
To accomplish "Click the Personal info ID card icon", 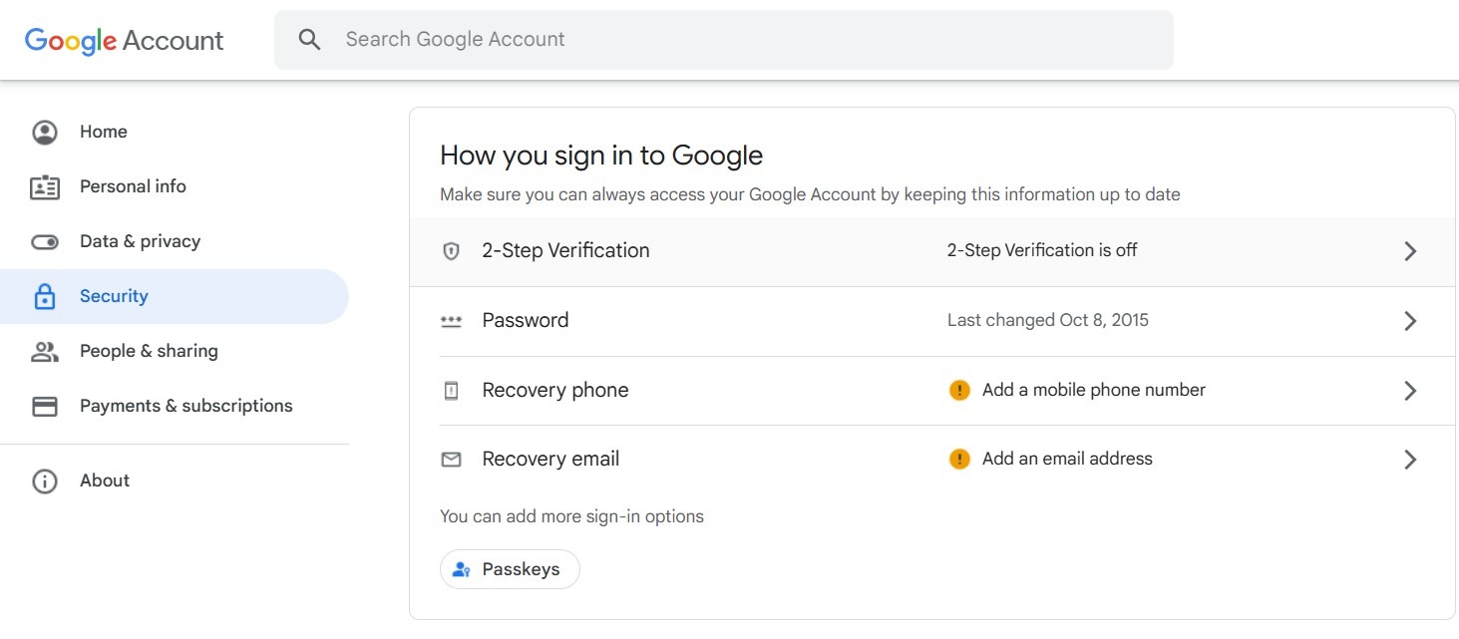I will pyautogui.click(x=45, y=186).
